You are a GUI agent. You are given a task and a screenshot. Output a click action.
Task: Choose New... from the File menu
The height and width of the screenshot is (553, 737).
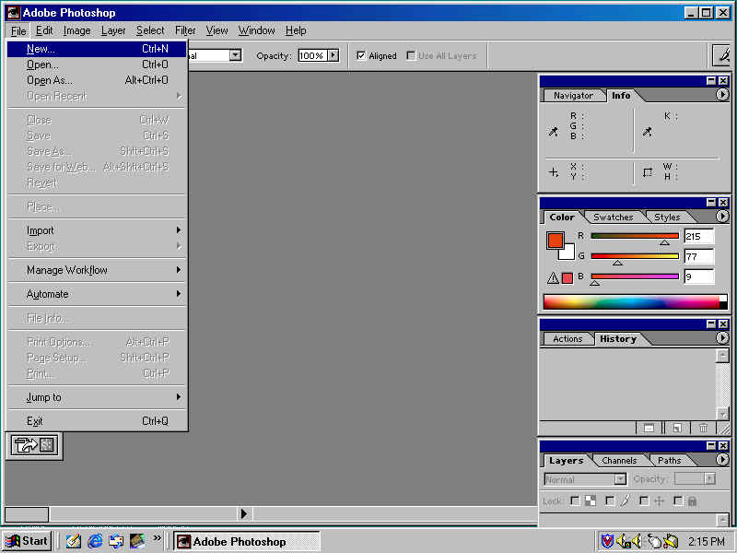pos(97,49)
